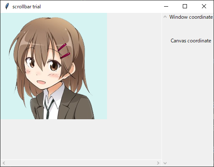Image resolution: width=214 pixels, height=167 pixels.
Task: Close the scrollbar trial window
Action: pos(204,6)
